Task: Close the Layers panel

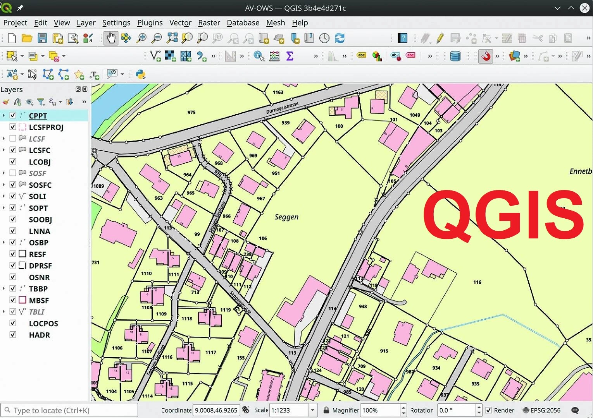Action: tap(85, 89)
